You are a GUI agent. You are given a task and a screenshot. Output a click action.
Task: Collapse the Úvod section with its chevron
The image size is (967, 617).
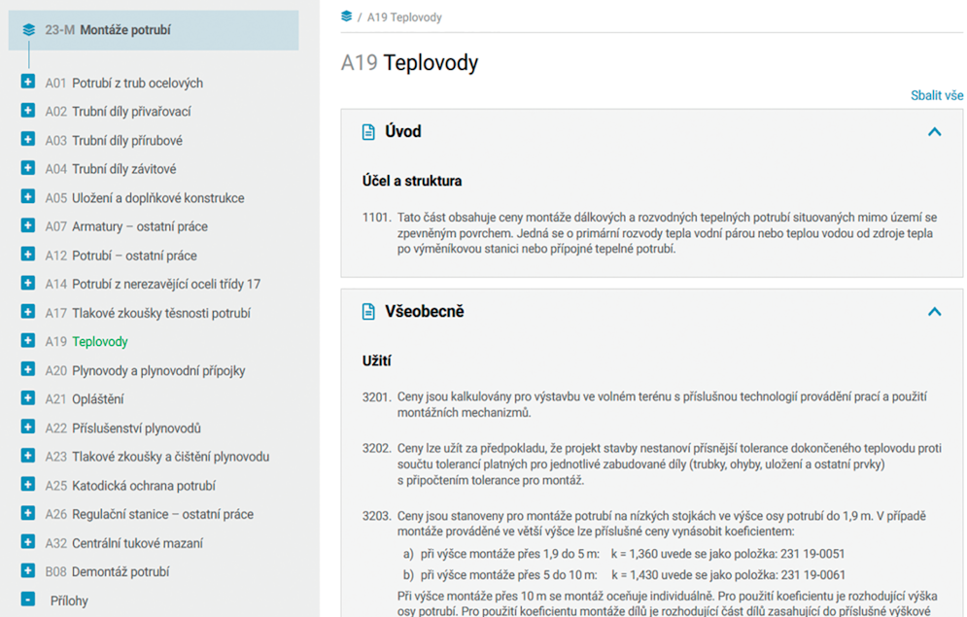pyautogui.click(x=934, y=132)
